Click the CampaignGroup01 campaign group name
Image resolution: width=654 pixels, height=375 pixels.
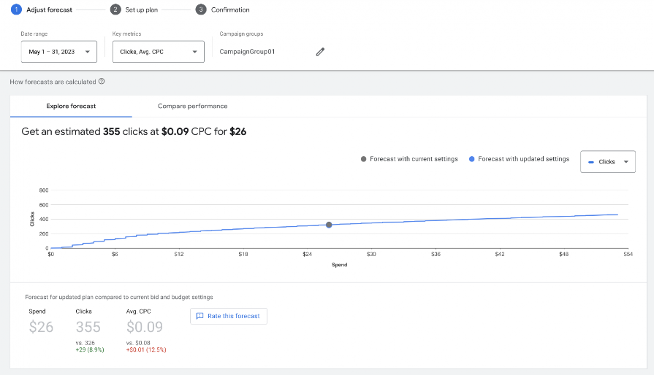pos(247,52)
